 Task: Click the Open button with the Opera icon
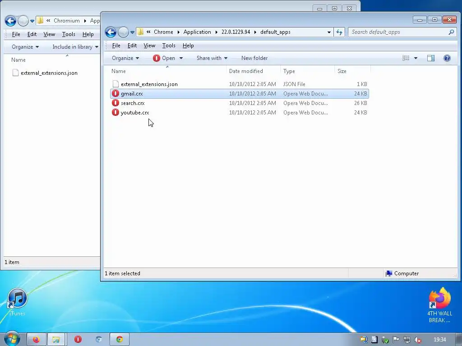164,58
